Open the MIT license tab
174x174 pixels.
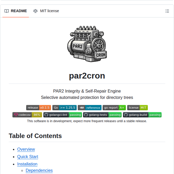[46, 11]
